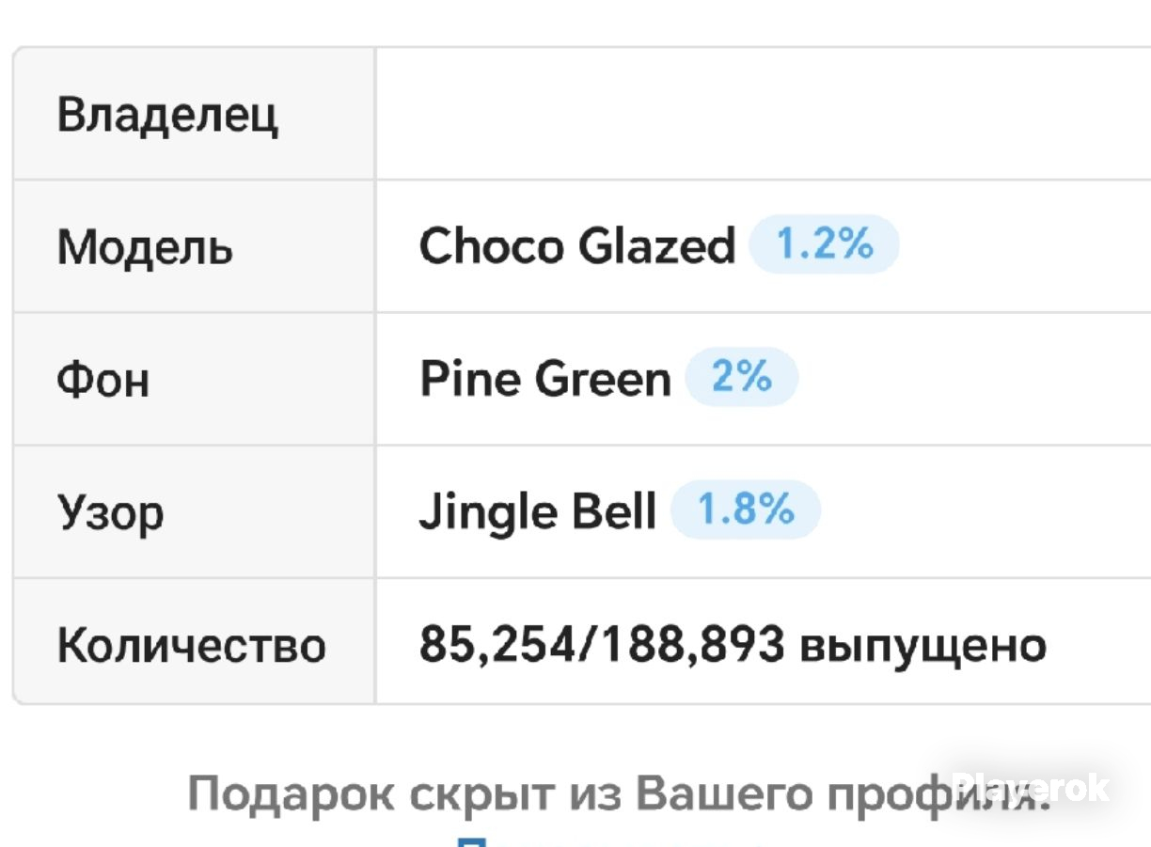This screenshot has height=847, width=1151.
Task: Tap the Фон row label
Action: tap(102, 380)
